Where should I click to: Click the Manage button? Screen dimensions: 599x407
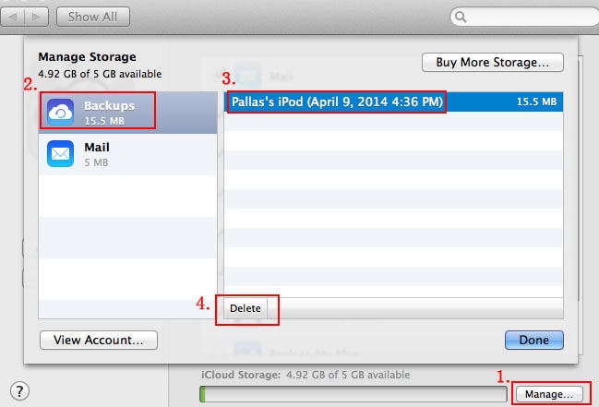click(549, 394)
